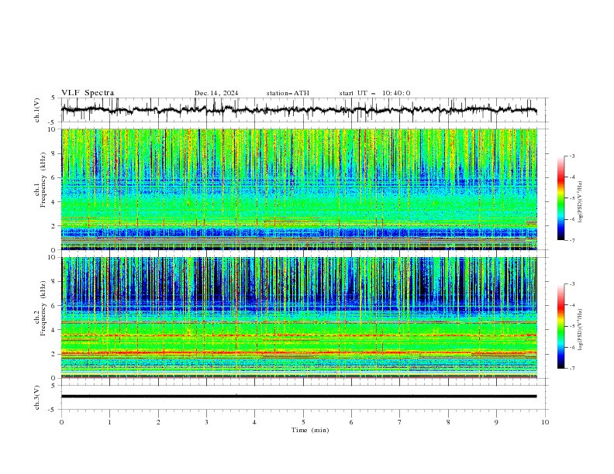Click the "VLF Spectra" plot title
Screen dimensions: 614x474
(x=88, y=93)
